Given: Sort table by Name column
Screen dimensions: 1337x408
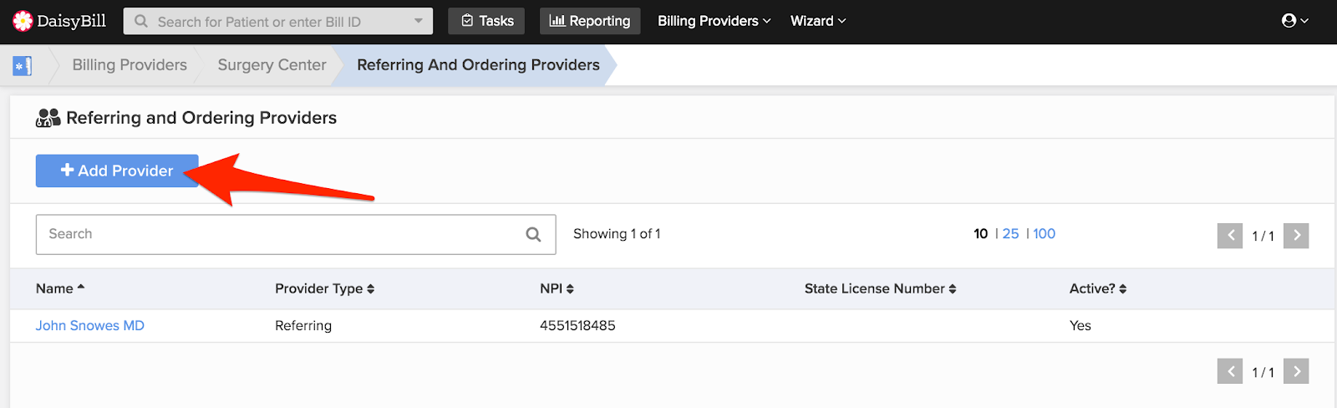Looking at the screenshot, I should coord(60,288).
